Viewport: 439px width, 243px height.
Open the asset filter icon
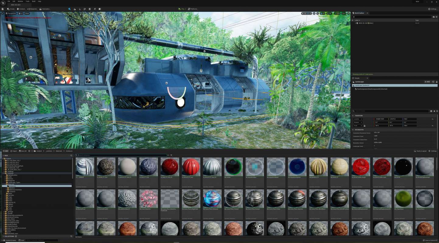[x=171, y=155]
